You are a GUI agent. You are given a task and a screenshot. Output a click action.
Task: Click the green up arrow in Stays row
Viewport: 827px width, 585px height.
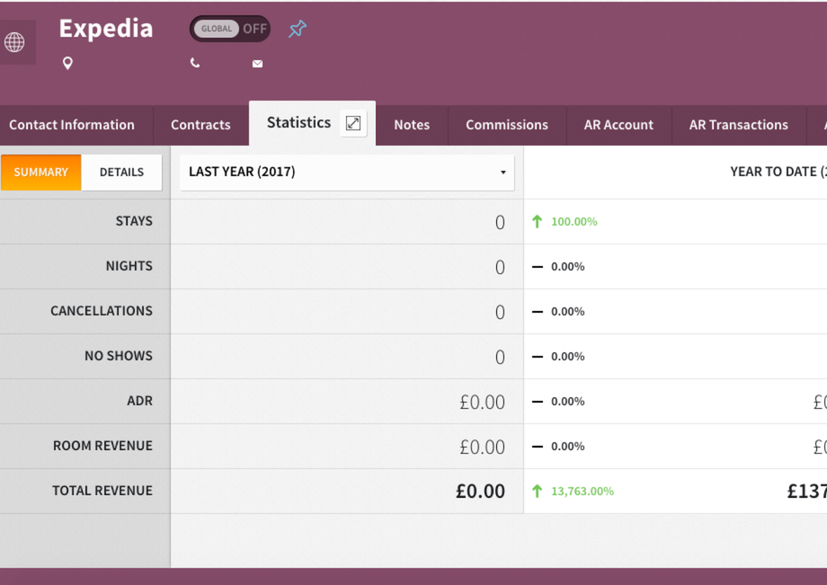537,221
